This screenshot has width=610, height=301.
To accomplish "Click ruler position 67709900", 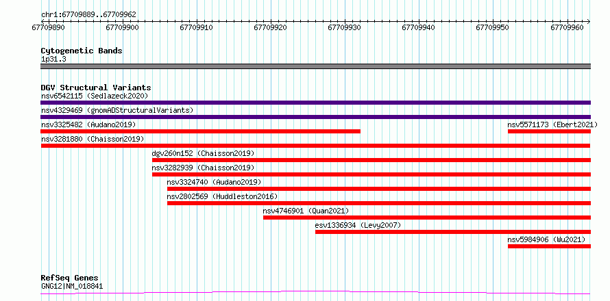I will [x=123, y=27].
